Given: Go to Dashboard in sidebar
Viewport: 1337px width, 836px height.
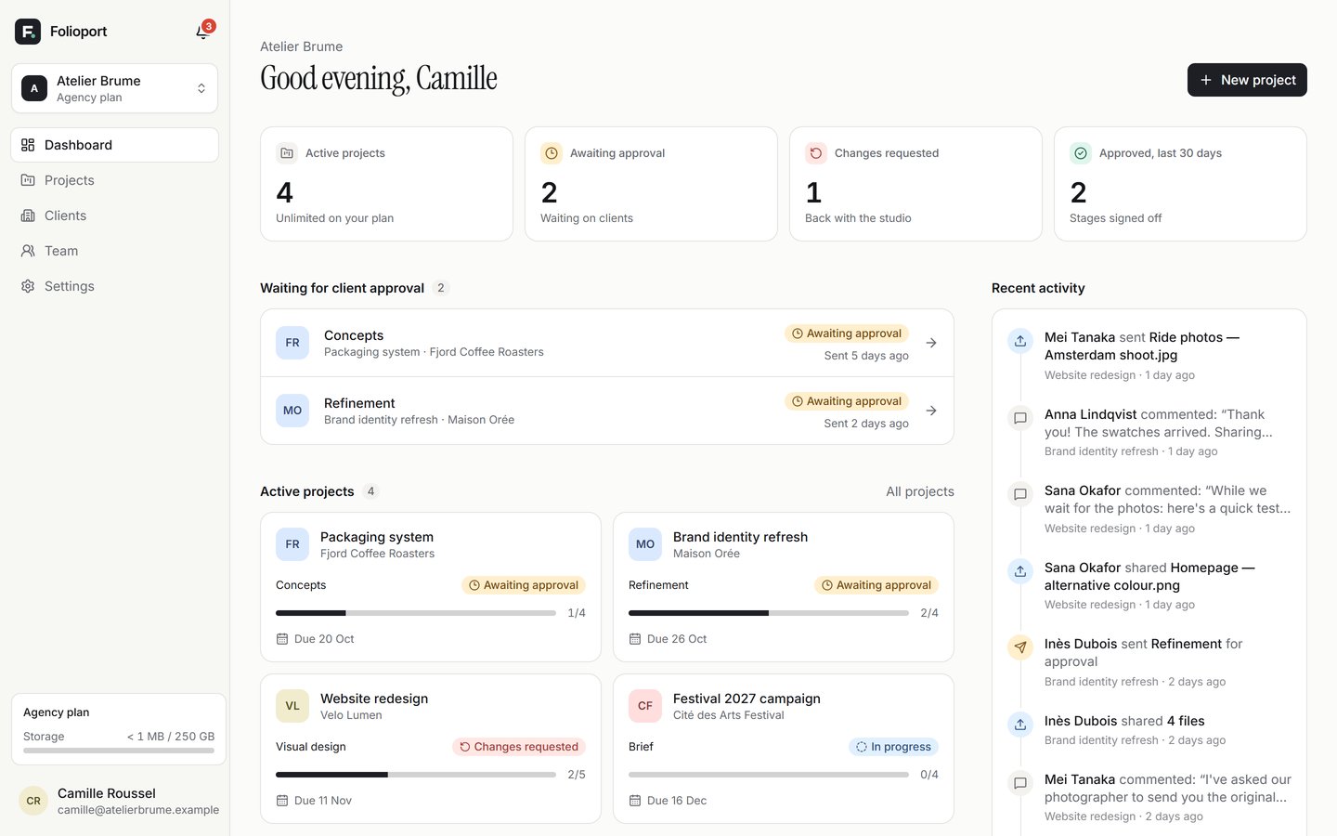Looking at the screenshot, I should pyautogui.click(x=115, y=145).
